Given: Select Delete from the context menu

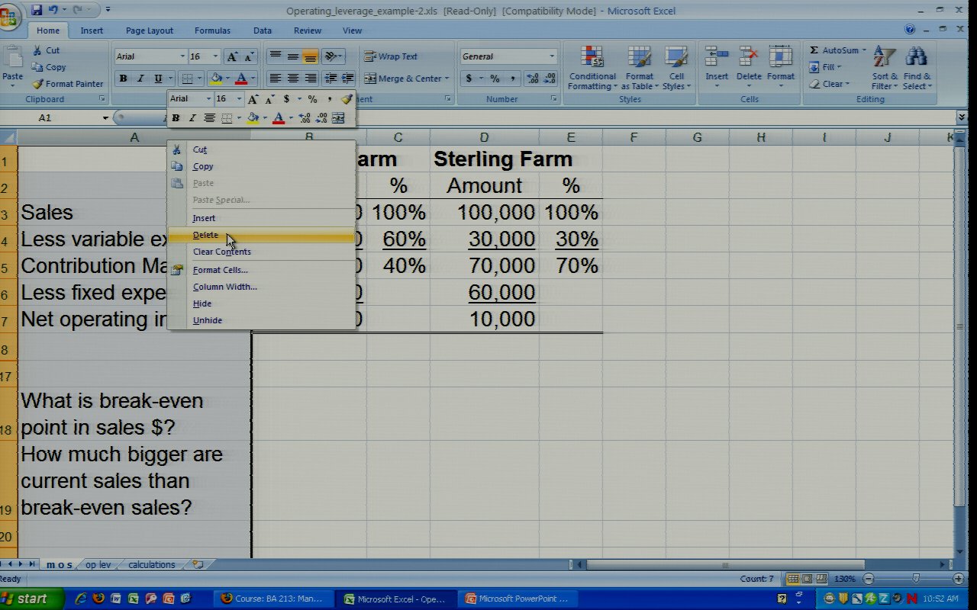Looking at the screenshot, I should [x=205, y=235].
